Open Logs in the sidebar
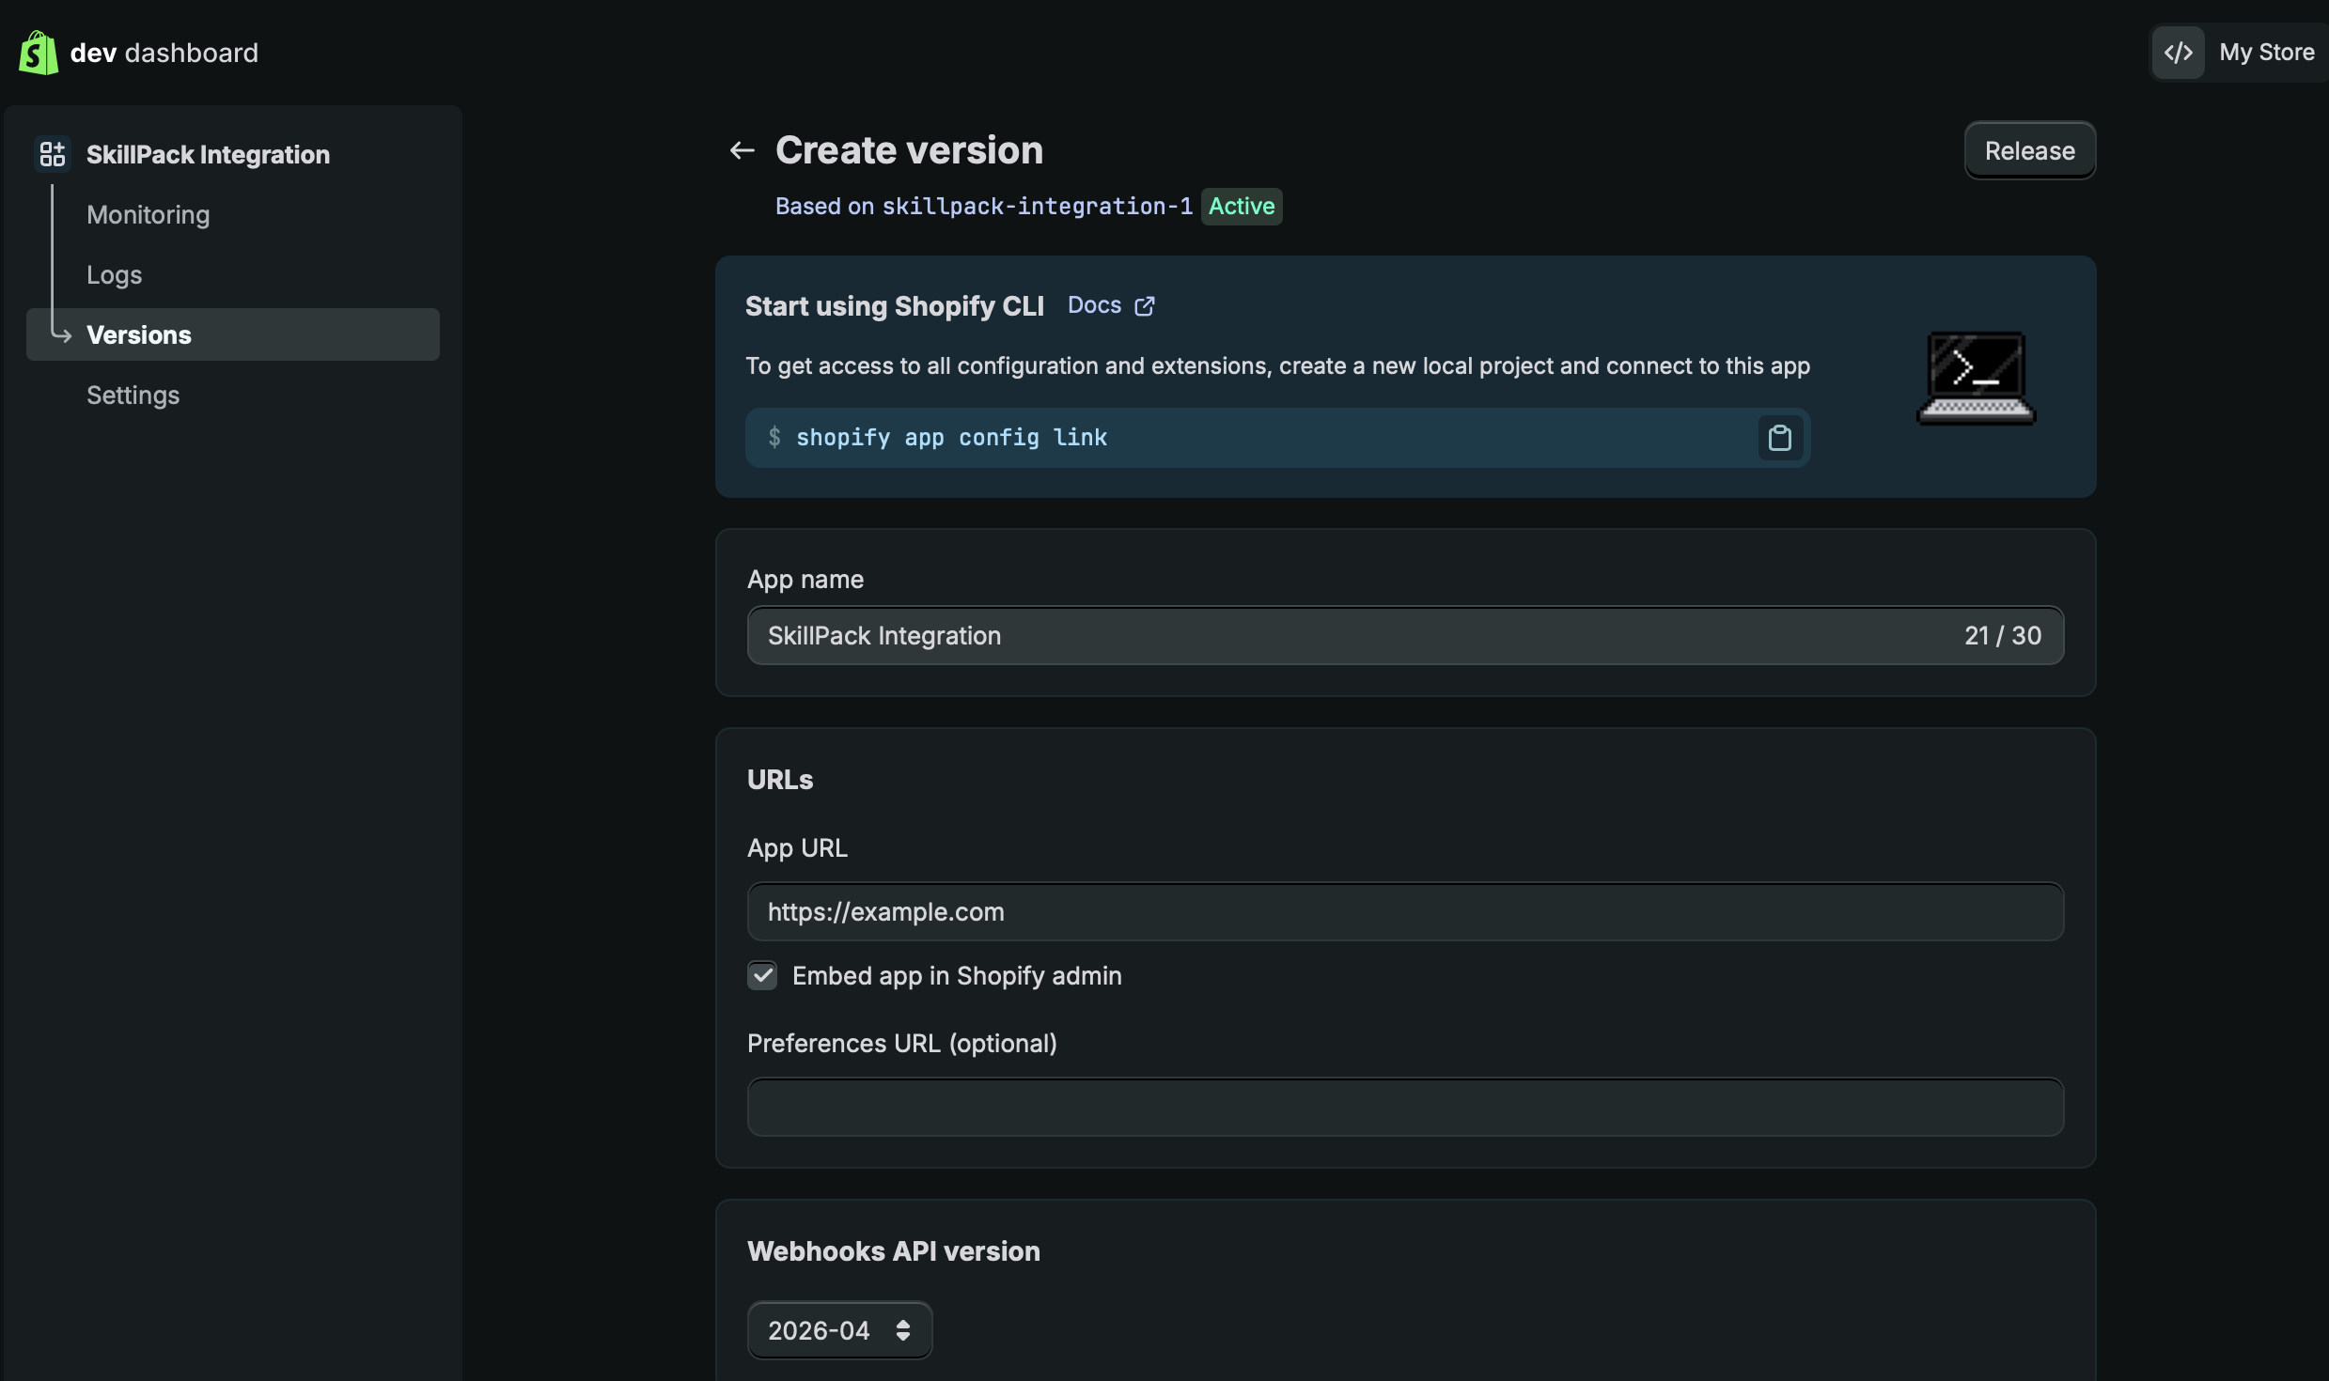The height and width of the screenshot is (1381, 2329). (x=115, y=274)
